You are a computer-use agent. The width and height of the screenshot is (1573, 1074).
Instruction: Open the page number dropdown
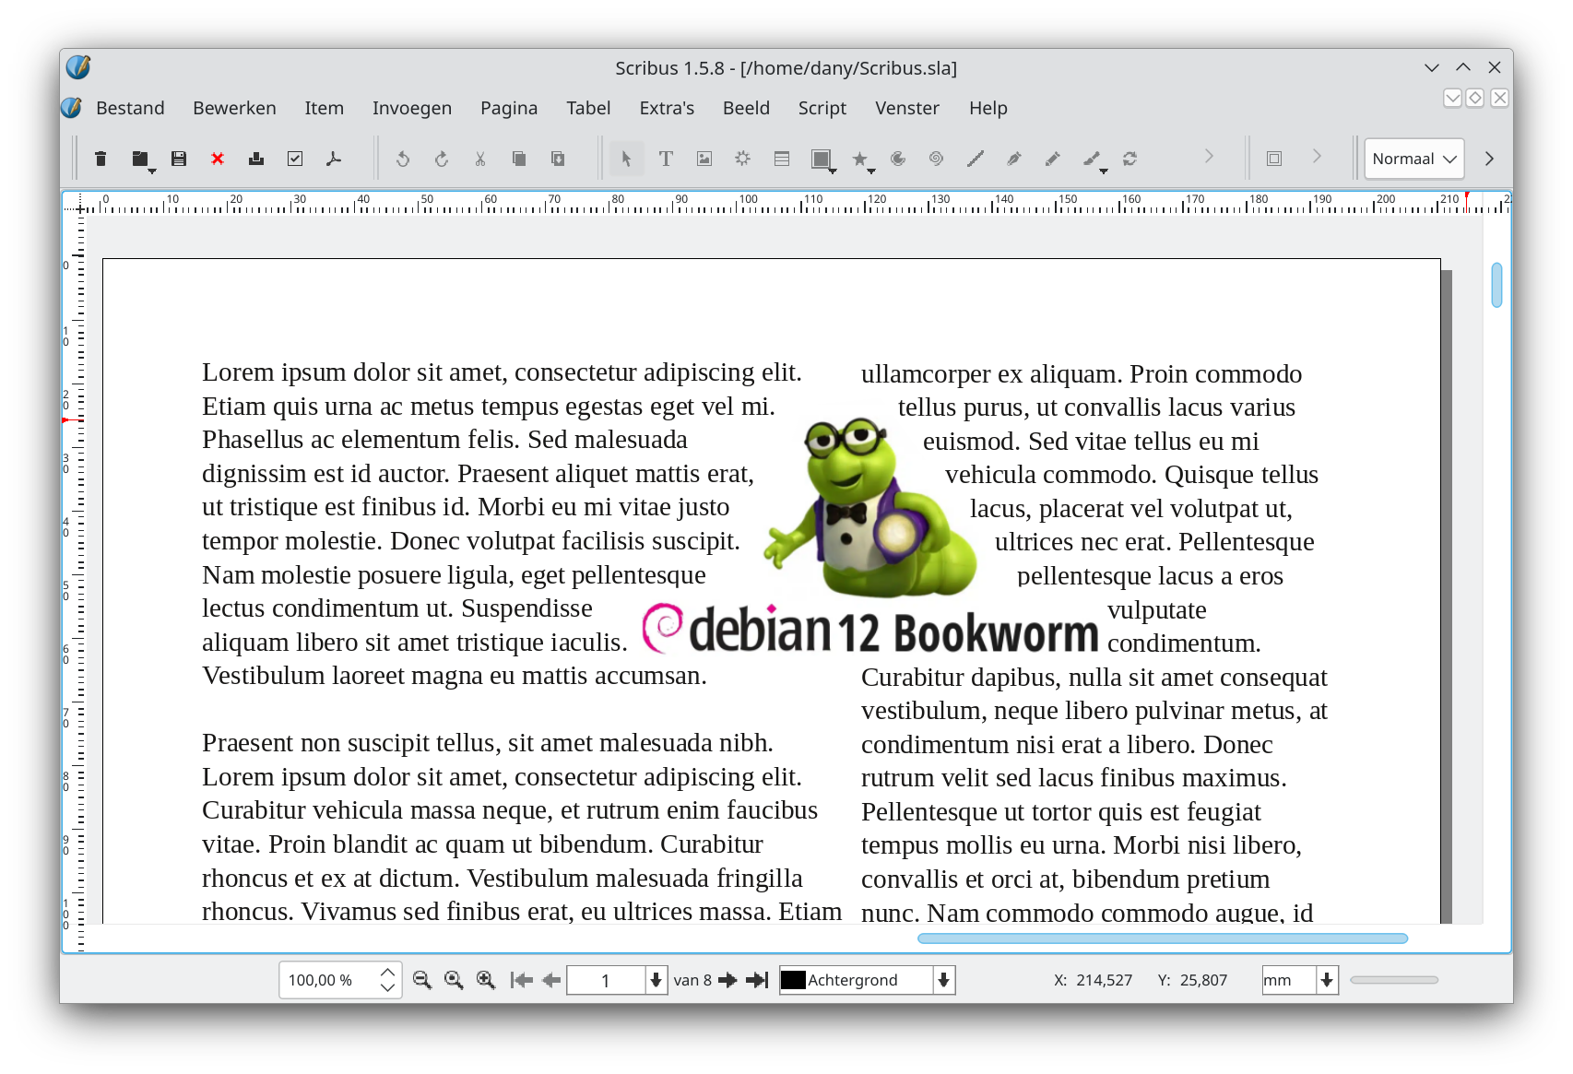pyautogui.click(x=656, y=980)
